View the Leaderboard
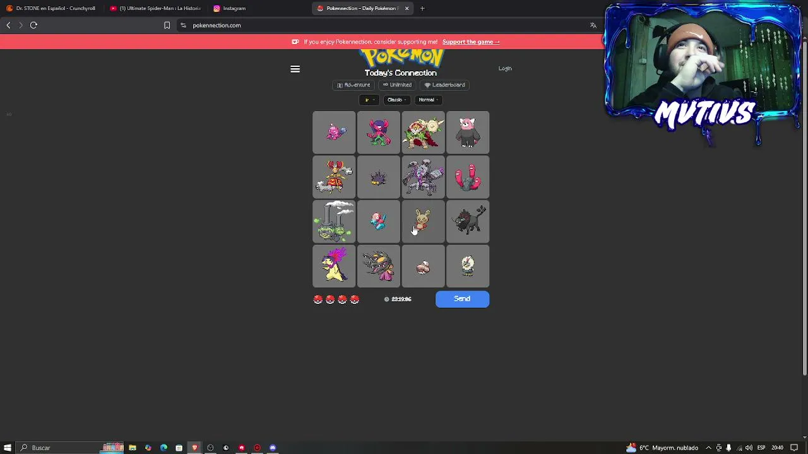Image resolution: width=808 pixels, height=454 pixels. (445, 84)
